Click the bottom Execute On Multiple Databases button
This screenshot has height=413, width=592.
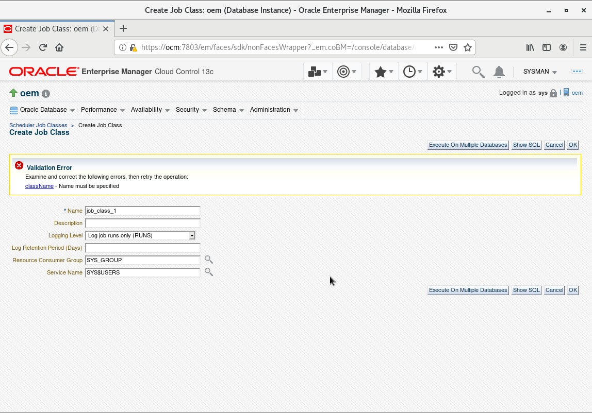point(468,290)
